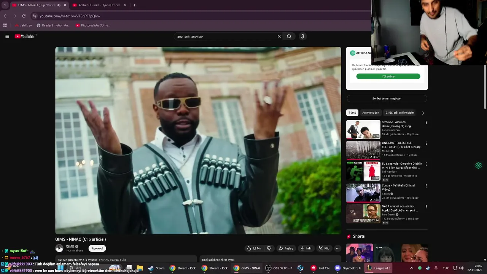Viewport: 487px width, 274px height.
Task: View site information icon in address bar
Action: pyautogui.click(x=35, y=16)
